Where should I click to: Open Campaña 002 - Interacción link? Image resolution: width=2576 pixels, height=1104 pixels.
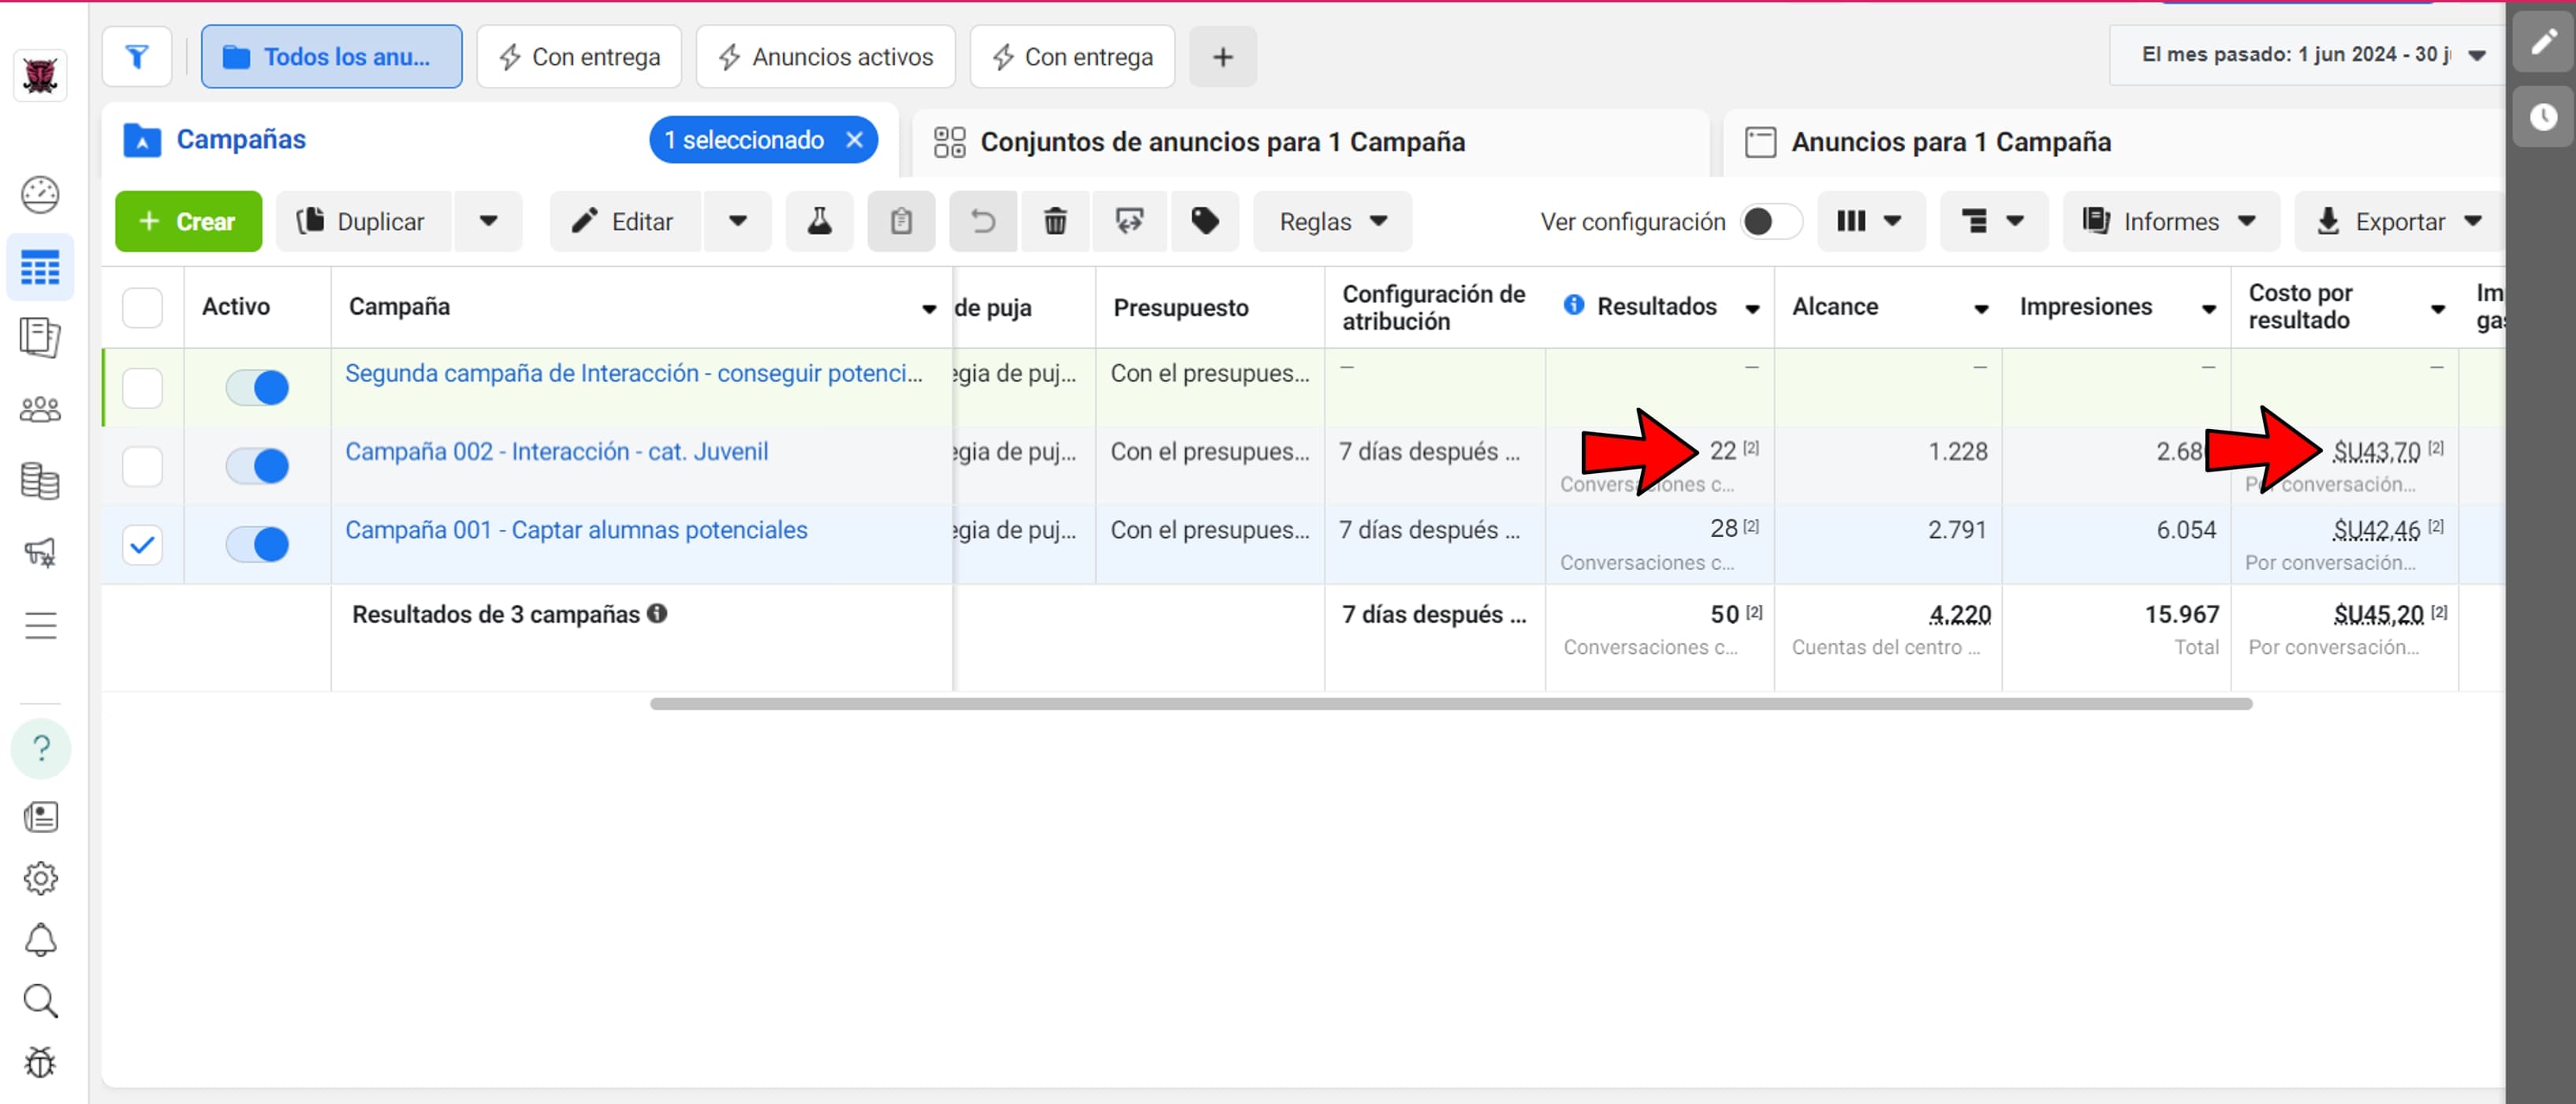point(556,451)
